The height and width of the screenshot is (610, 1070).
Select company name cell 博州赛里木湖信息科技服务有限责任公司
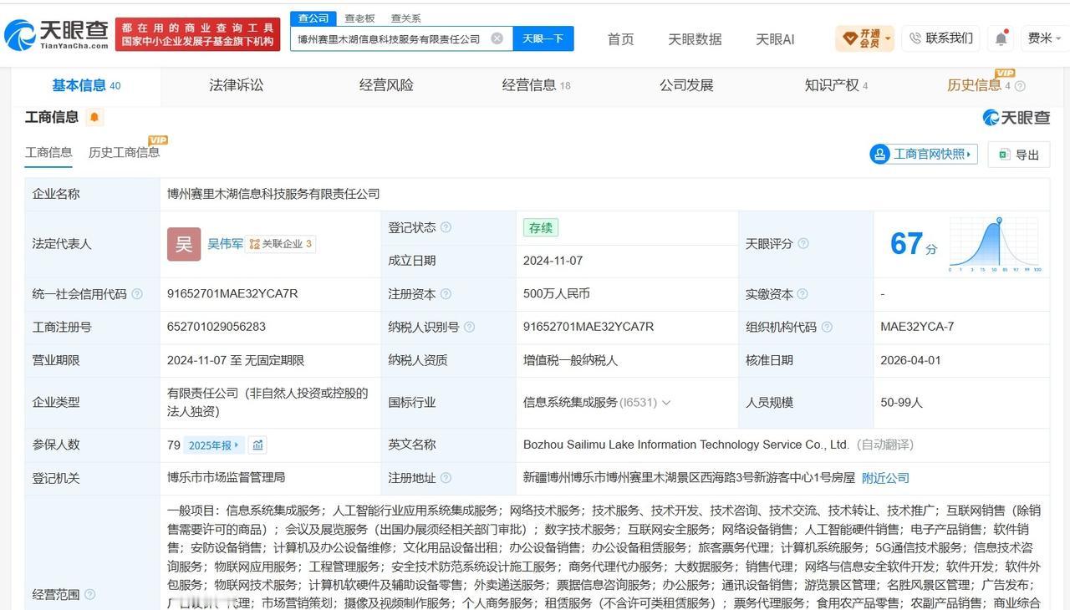click(273, 194)
